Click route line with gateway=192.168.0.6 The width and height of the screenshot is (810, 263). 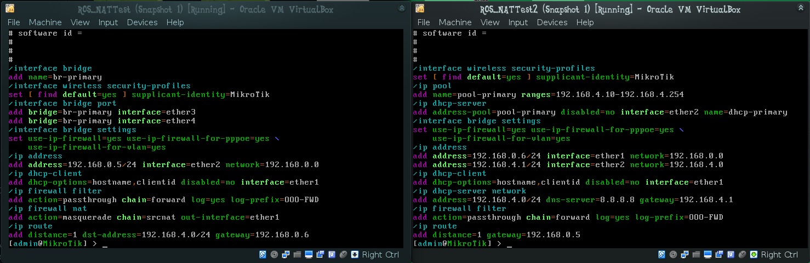pos(159,235)
